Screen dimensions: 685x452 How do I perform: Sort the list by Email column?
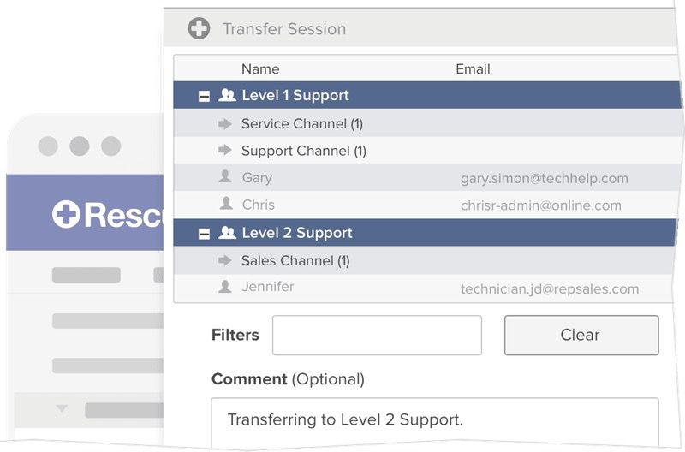tap(473, 69)
